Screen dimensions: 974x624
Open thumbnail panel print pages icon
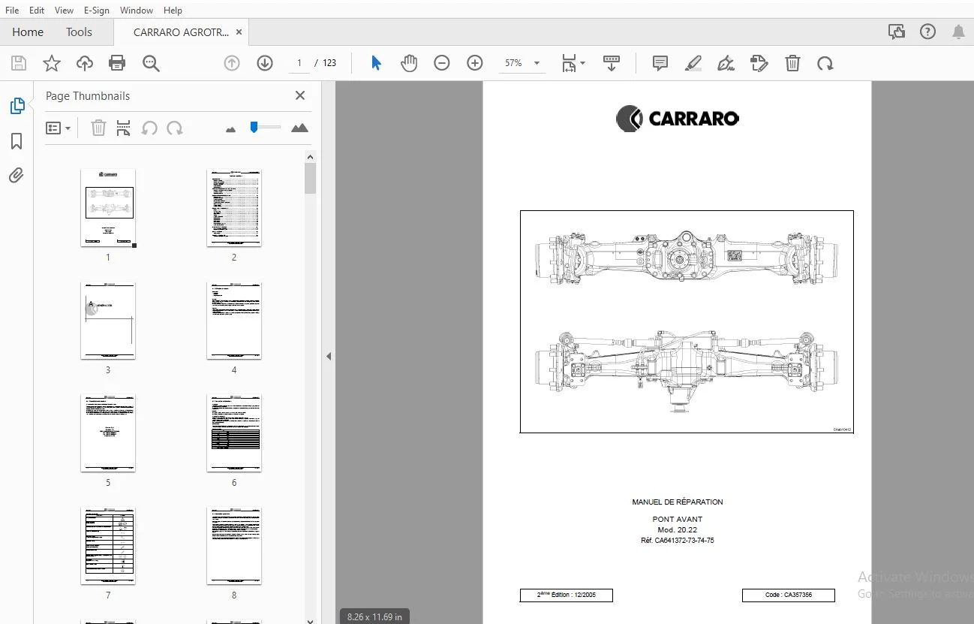click(124, 128)
